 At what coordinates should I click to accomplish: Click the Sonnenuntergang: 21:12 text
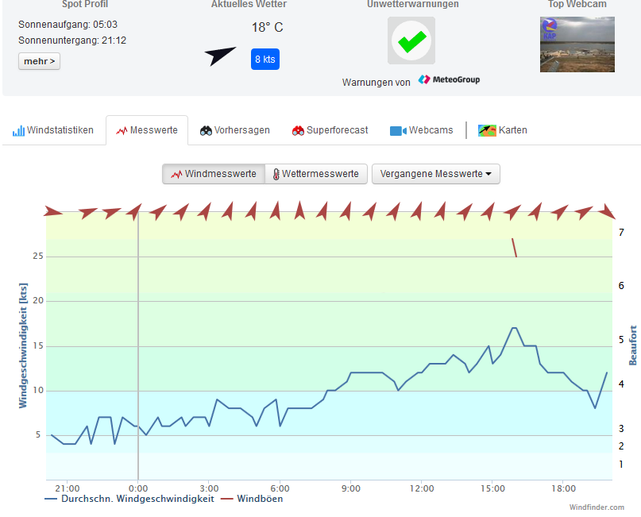click(72, 41)
